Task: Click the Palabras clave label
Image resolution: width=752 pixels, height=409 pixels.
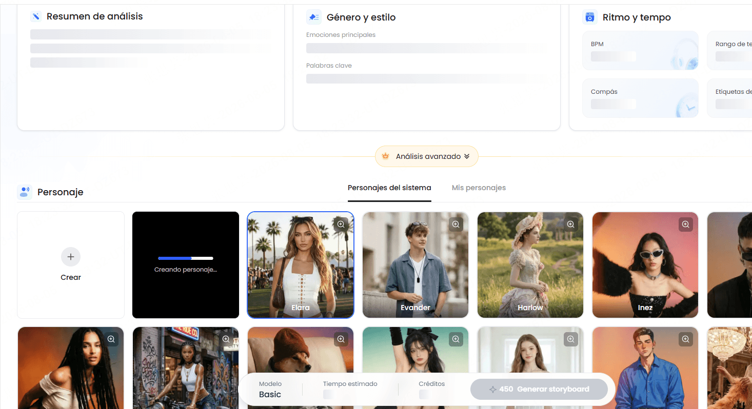Action: [x=329, y=66]
